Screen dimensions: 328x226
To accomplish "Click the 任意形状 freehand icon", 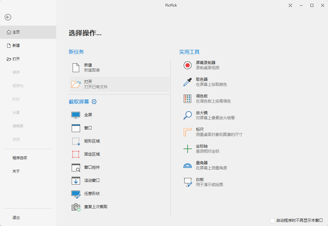I will 76,194.
